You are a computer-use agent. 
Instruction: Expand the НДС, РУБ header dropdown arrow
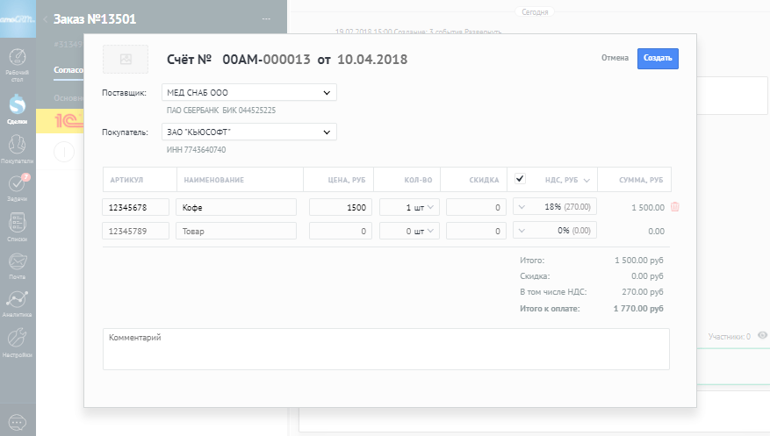[x=586, y=181]
